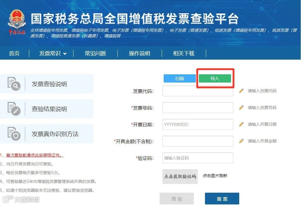Focus the 开票日期 YYYYMMDD input field
Viewport: 301px width, 205px height.
point(198,124)
